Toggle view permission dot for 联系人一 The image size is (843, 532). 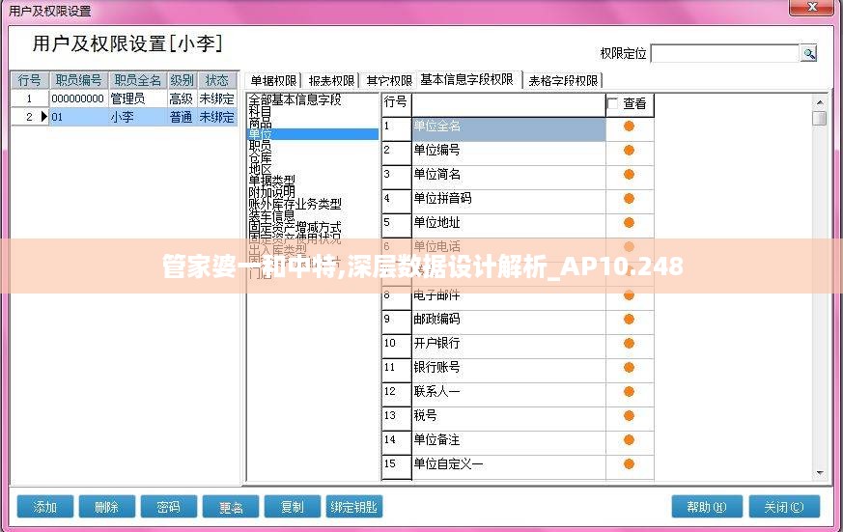pos(629,391)
